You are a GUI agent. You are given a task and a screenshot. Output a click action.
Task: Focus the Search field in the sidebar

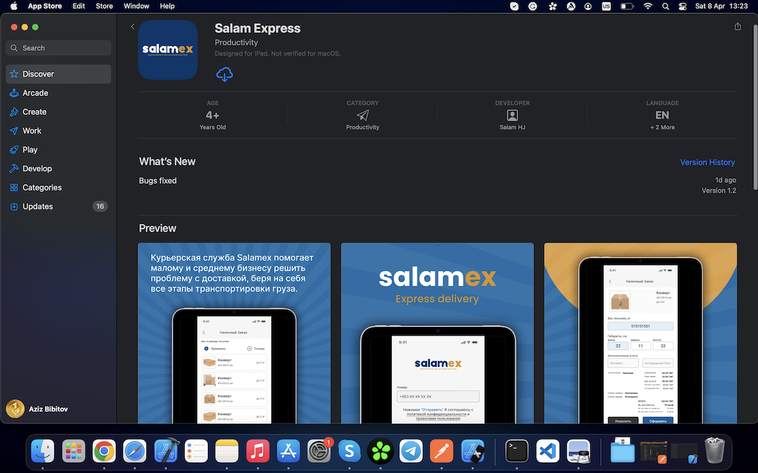click(59, 48)
